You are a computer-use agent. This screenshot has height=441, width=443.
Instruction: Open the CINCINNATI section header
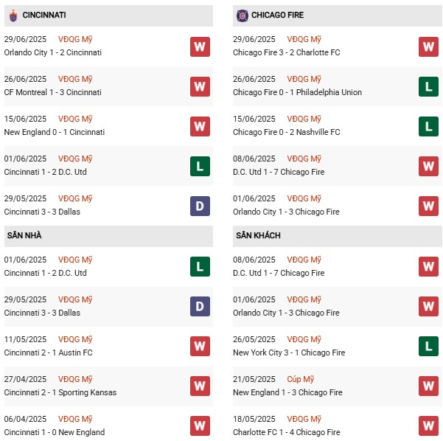pos(44,15)
